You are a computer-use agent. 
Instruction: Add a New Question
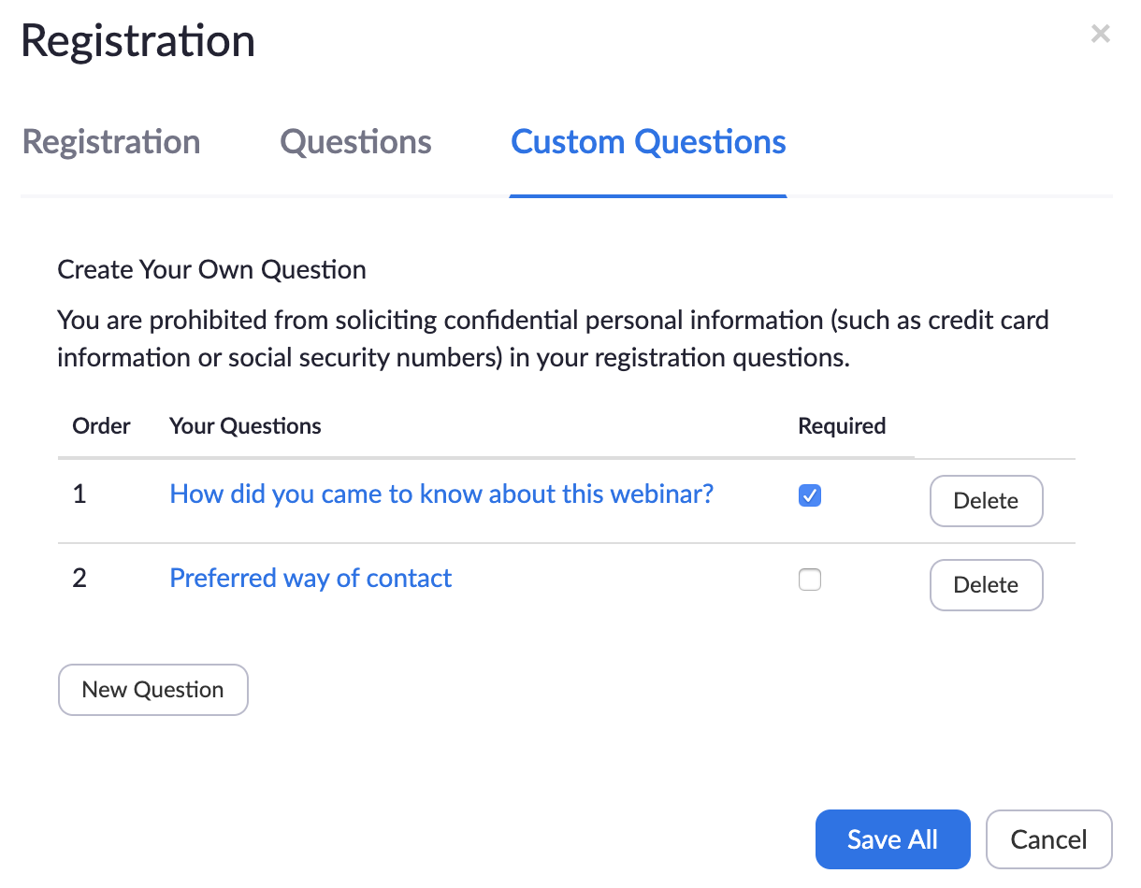(153, 690)
